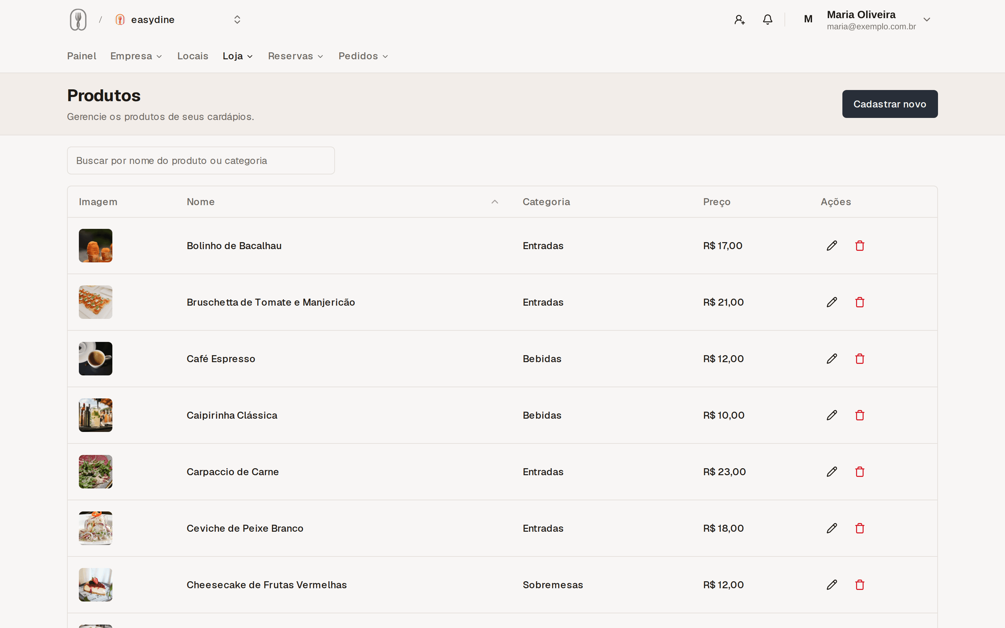Select the Carpaccio de Carne name
The height and width of the screenshot is (628, 1005).
232,471
